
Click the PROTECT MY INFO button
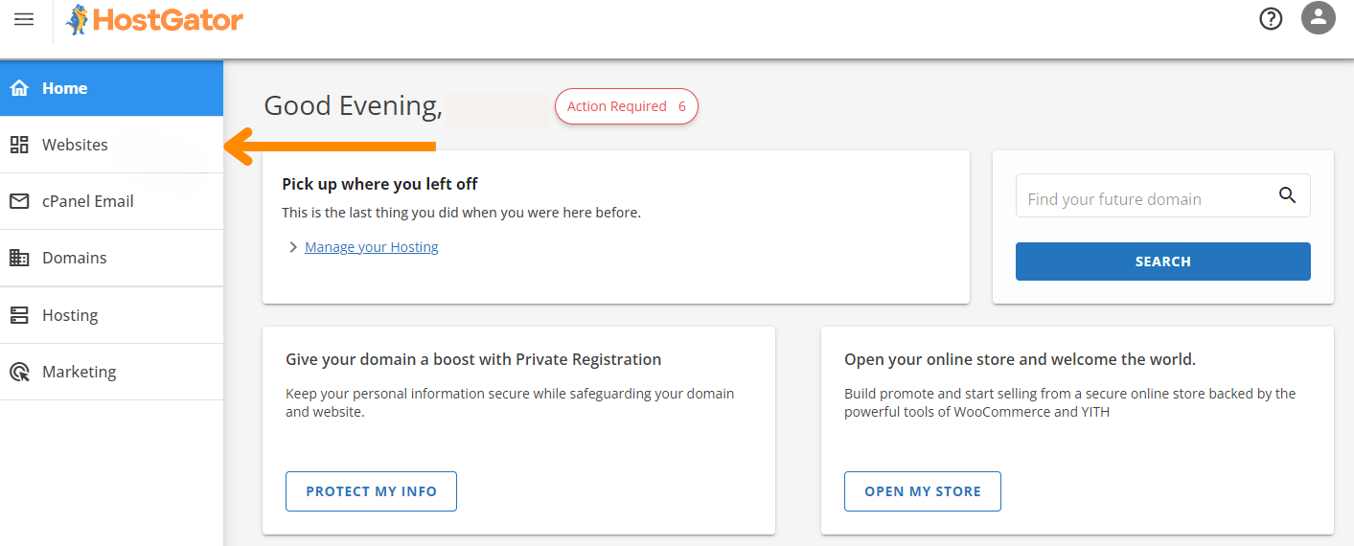click(371, 491)
